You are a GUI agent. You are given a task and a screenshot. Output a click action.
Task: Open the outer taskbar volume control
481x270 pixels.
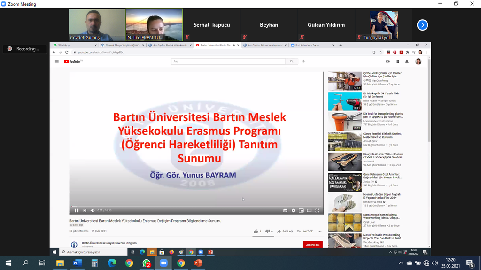click(x=434, y=263)
